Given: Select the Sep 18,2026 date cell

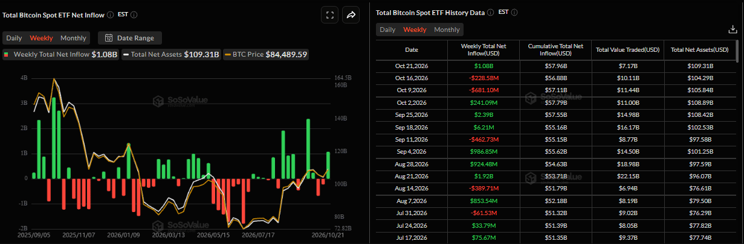Looking at the screenshot, I should (x=411, y=126).
